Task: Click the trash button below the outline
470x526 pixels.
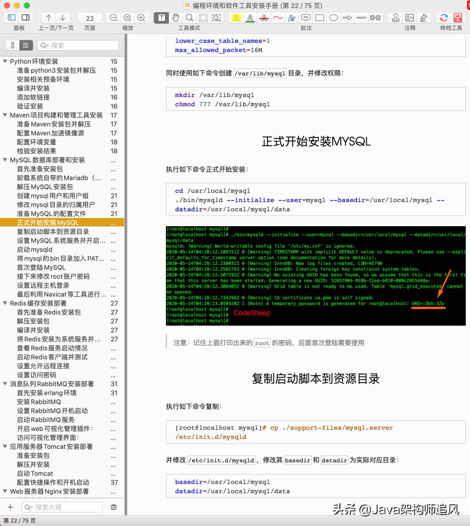Action: point(114,507)
